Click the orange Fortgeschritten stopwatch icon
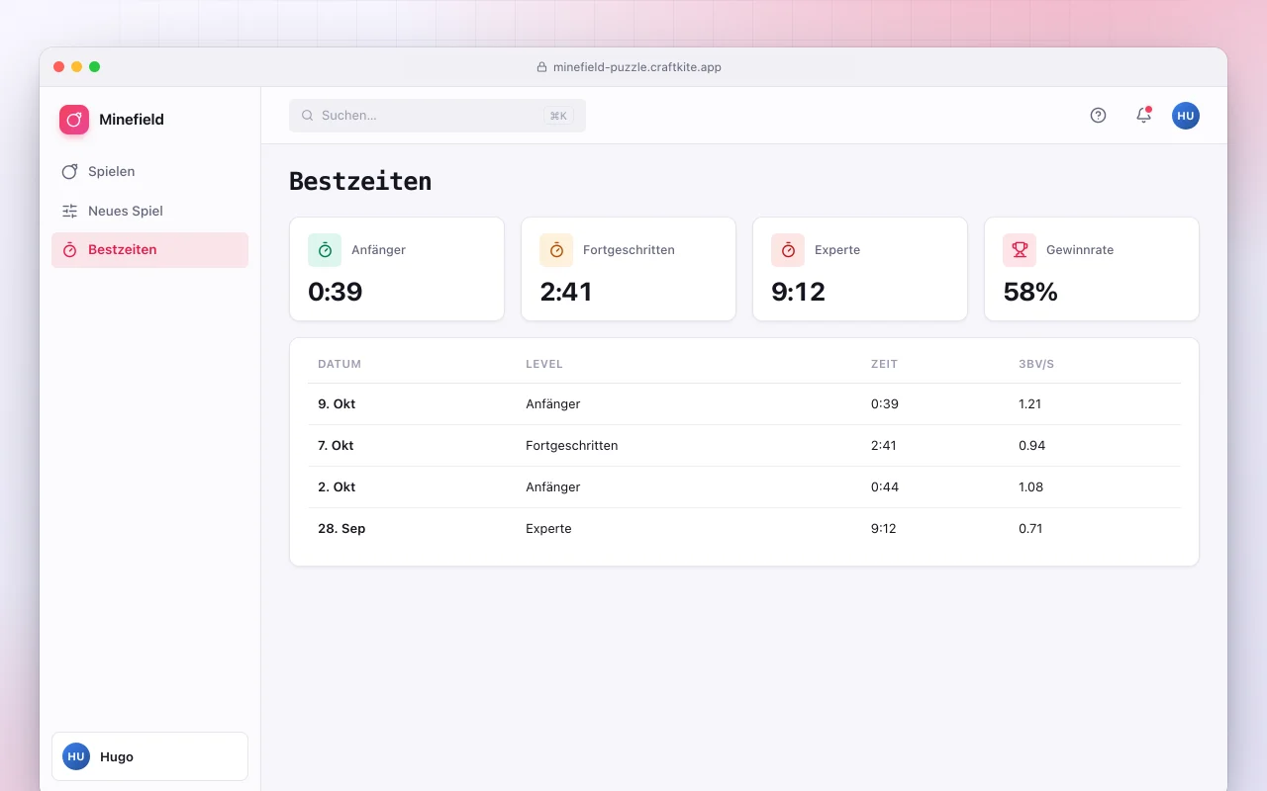The height and width of the screenshot is (791, 1267). point(556,250)
